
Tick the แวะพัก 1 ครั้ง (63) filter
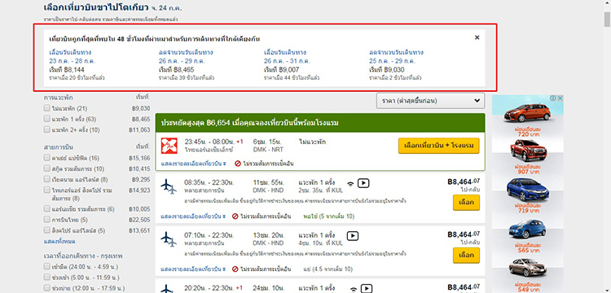coord(46,119)
